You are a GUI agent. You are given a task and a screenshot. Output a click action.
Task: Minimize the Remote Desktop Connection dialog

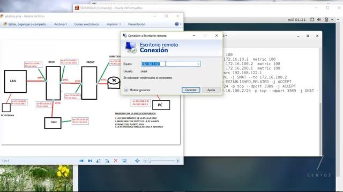coord(194,36)
